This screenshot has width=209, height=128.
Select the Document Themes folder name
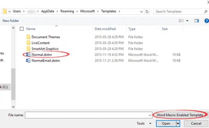point(46,37)
